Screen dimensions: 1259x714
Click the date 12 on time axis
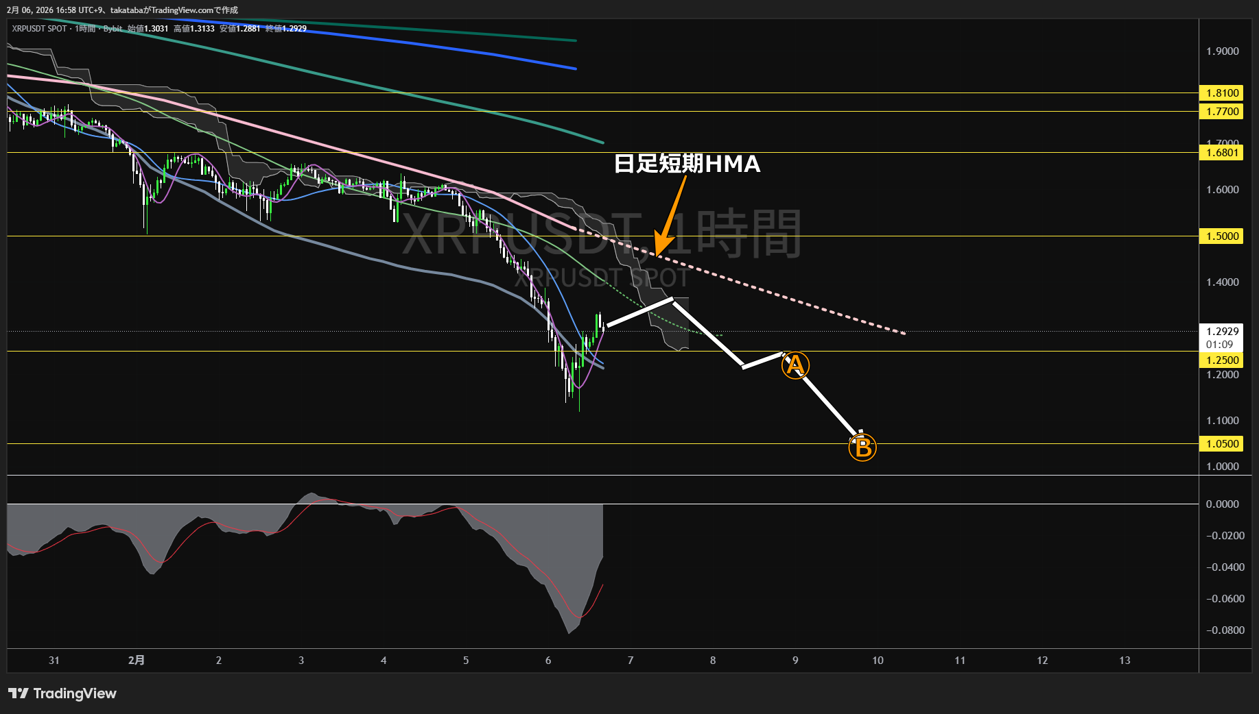pos(1042,661)
